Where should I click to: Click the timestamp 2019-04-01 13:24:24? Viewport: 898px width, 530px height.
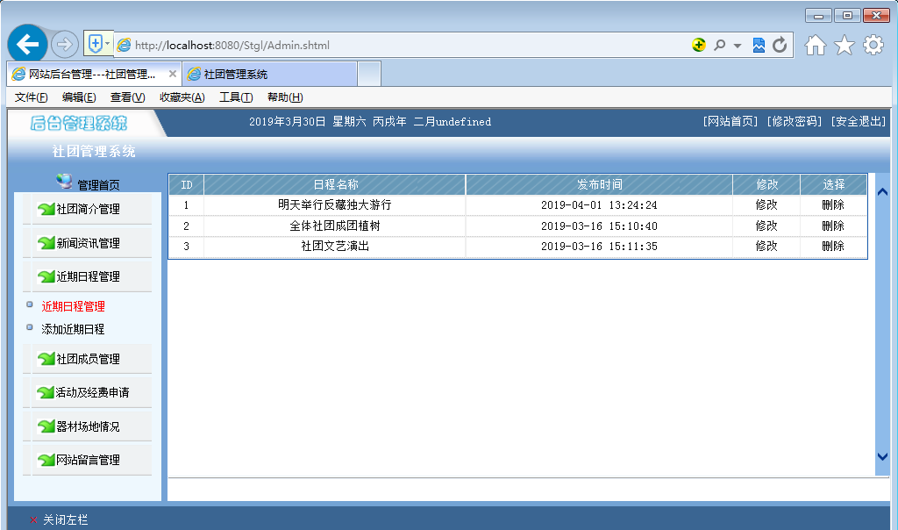(x=599, y=205)
